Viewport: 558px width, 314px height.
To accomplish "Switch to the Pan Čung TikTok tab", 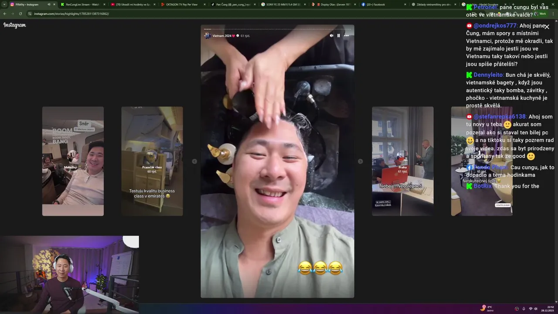I will (x=233, y=4).
